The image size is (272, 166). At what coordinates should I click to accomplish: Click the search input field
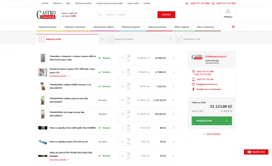[x=131, y=15]
